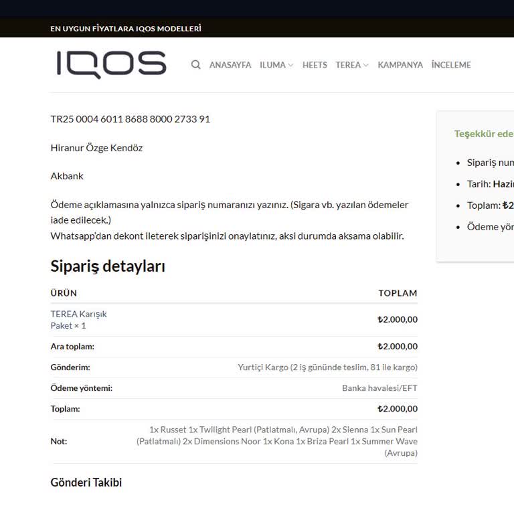Open the İNCELEME menu item
This screenshot has height=514, width=514.
point(451,65)
